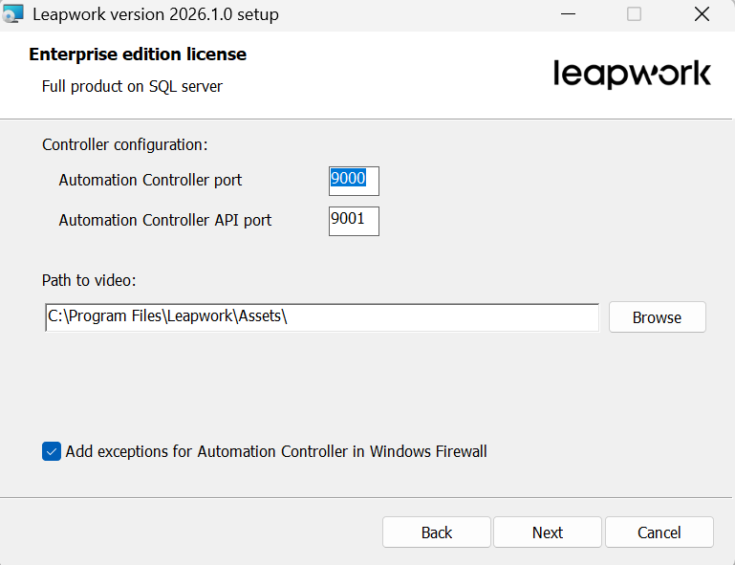
Task: Proceed with the Next button
Action: (x=548, y=532)
